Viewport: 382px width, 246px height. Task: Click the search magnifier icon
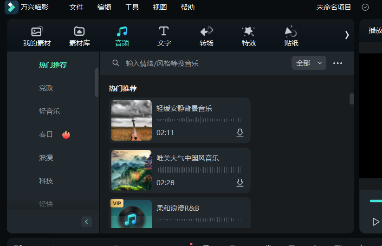pyautogui.click(x=116, y=63)
